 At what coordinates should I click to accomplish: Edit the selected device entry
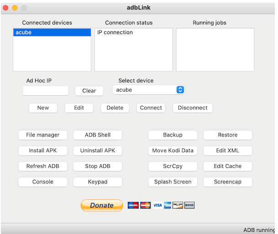tap(79, 108)
